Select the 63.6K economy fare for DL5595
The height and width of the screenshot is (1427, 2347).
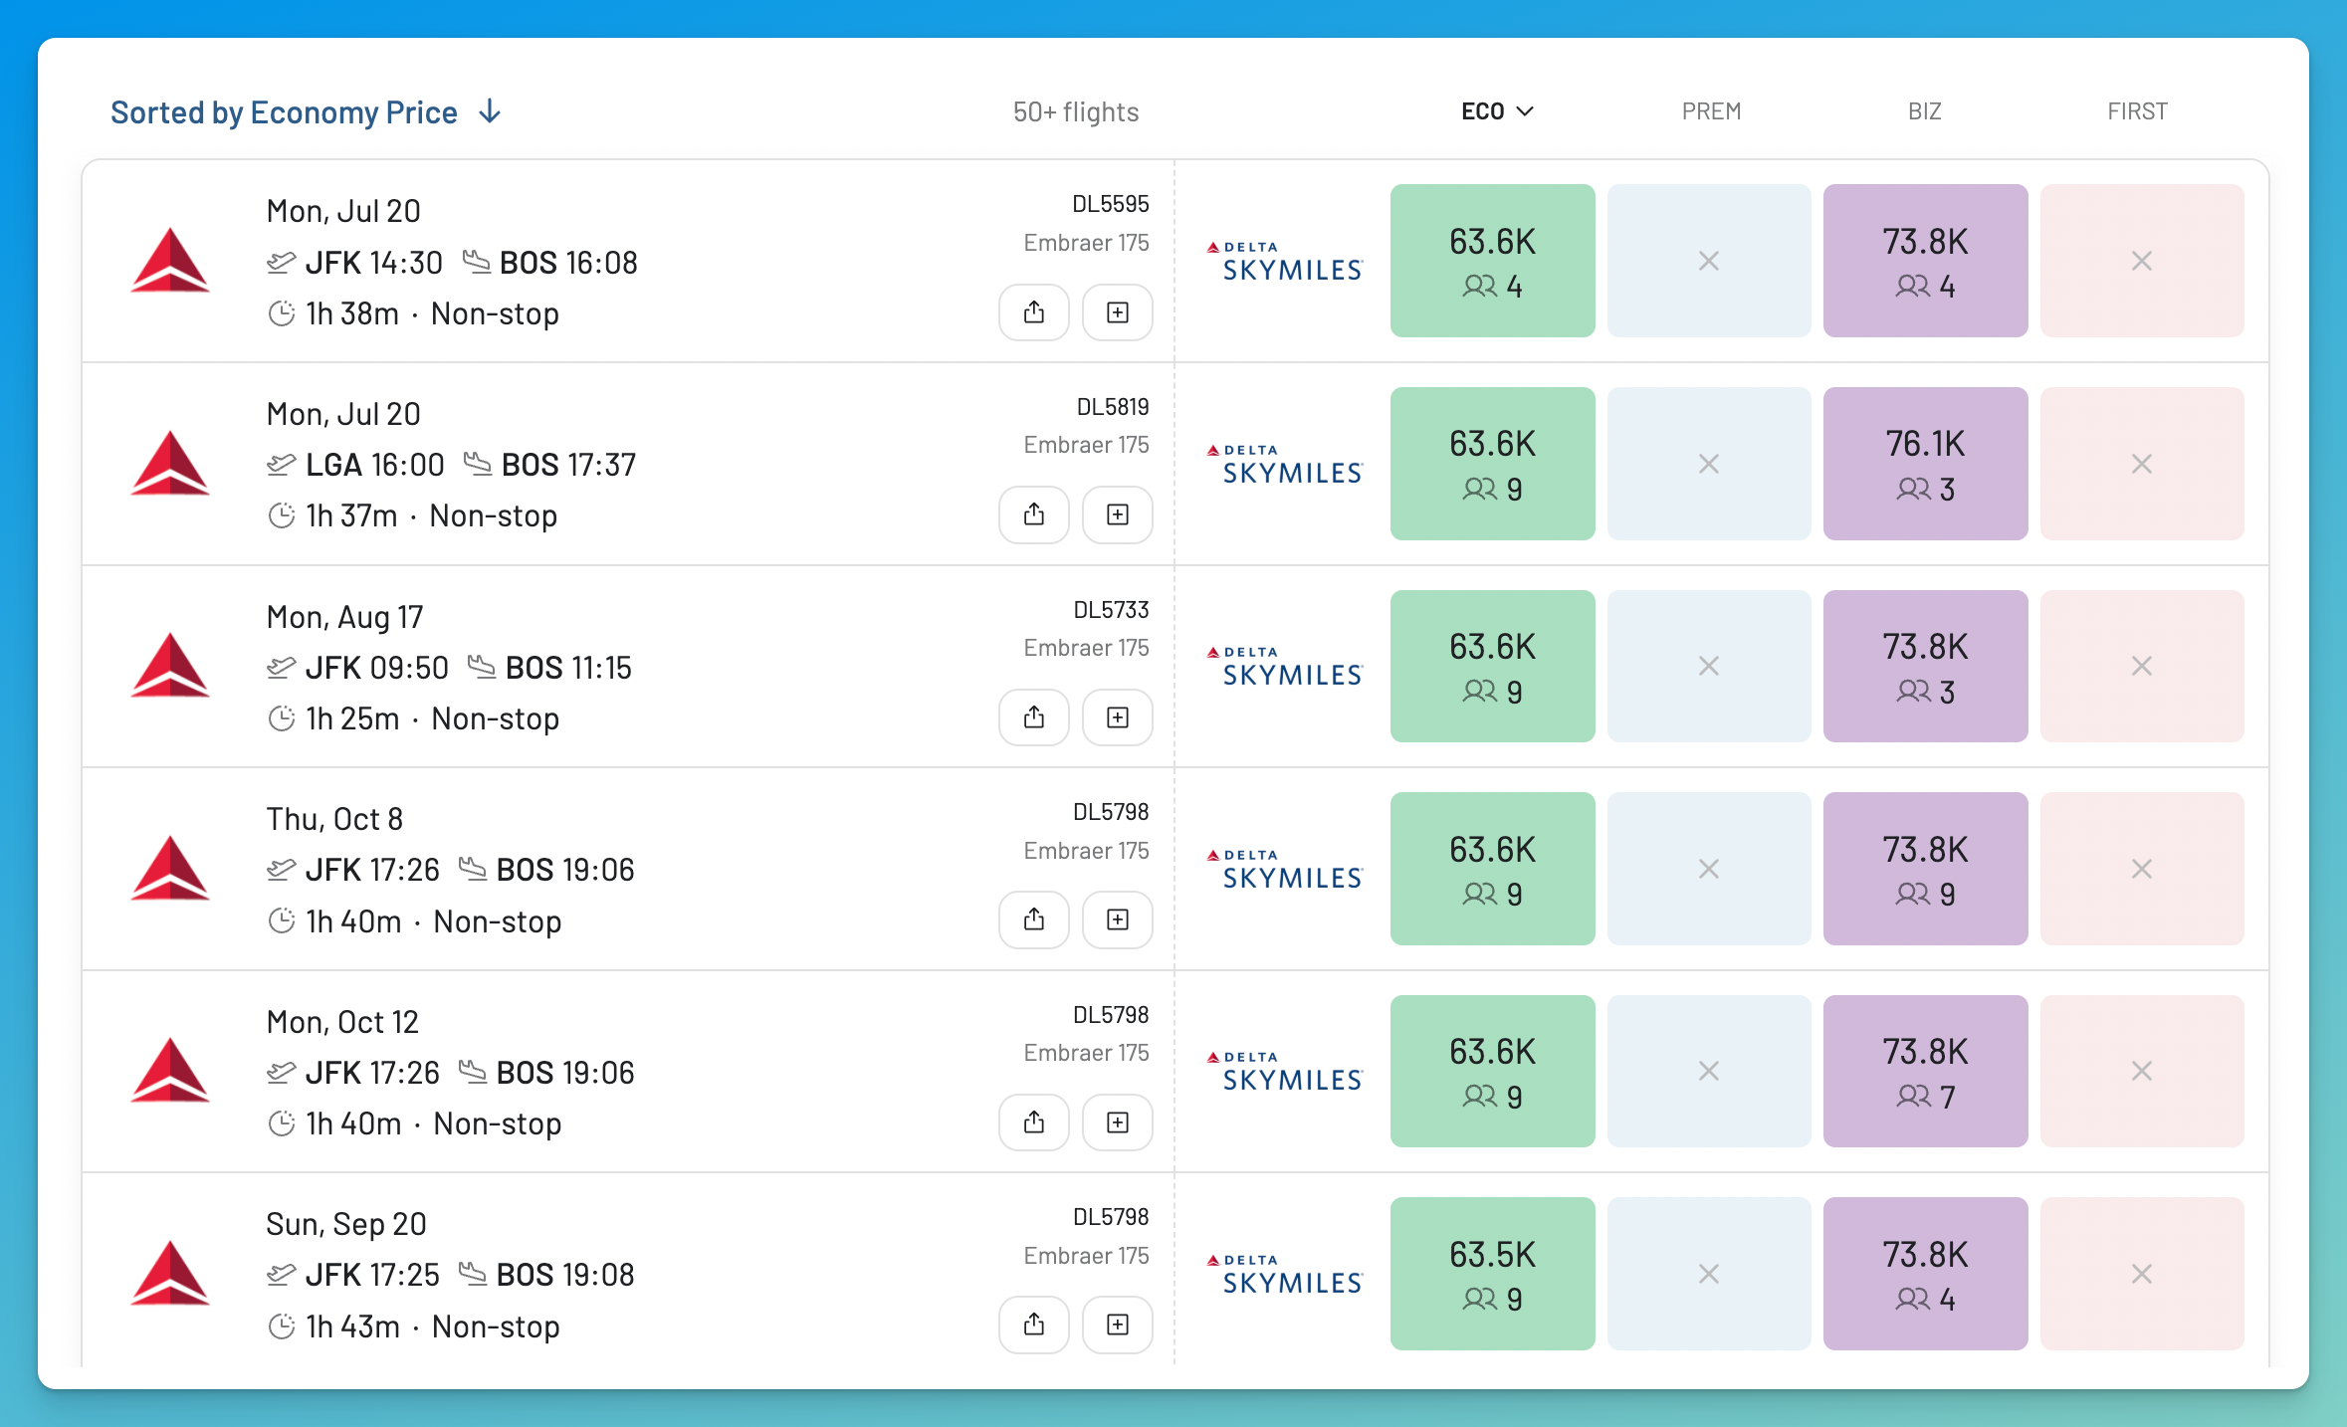point(1492,261)
